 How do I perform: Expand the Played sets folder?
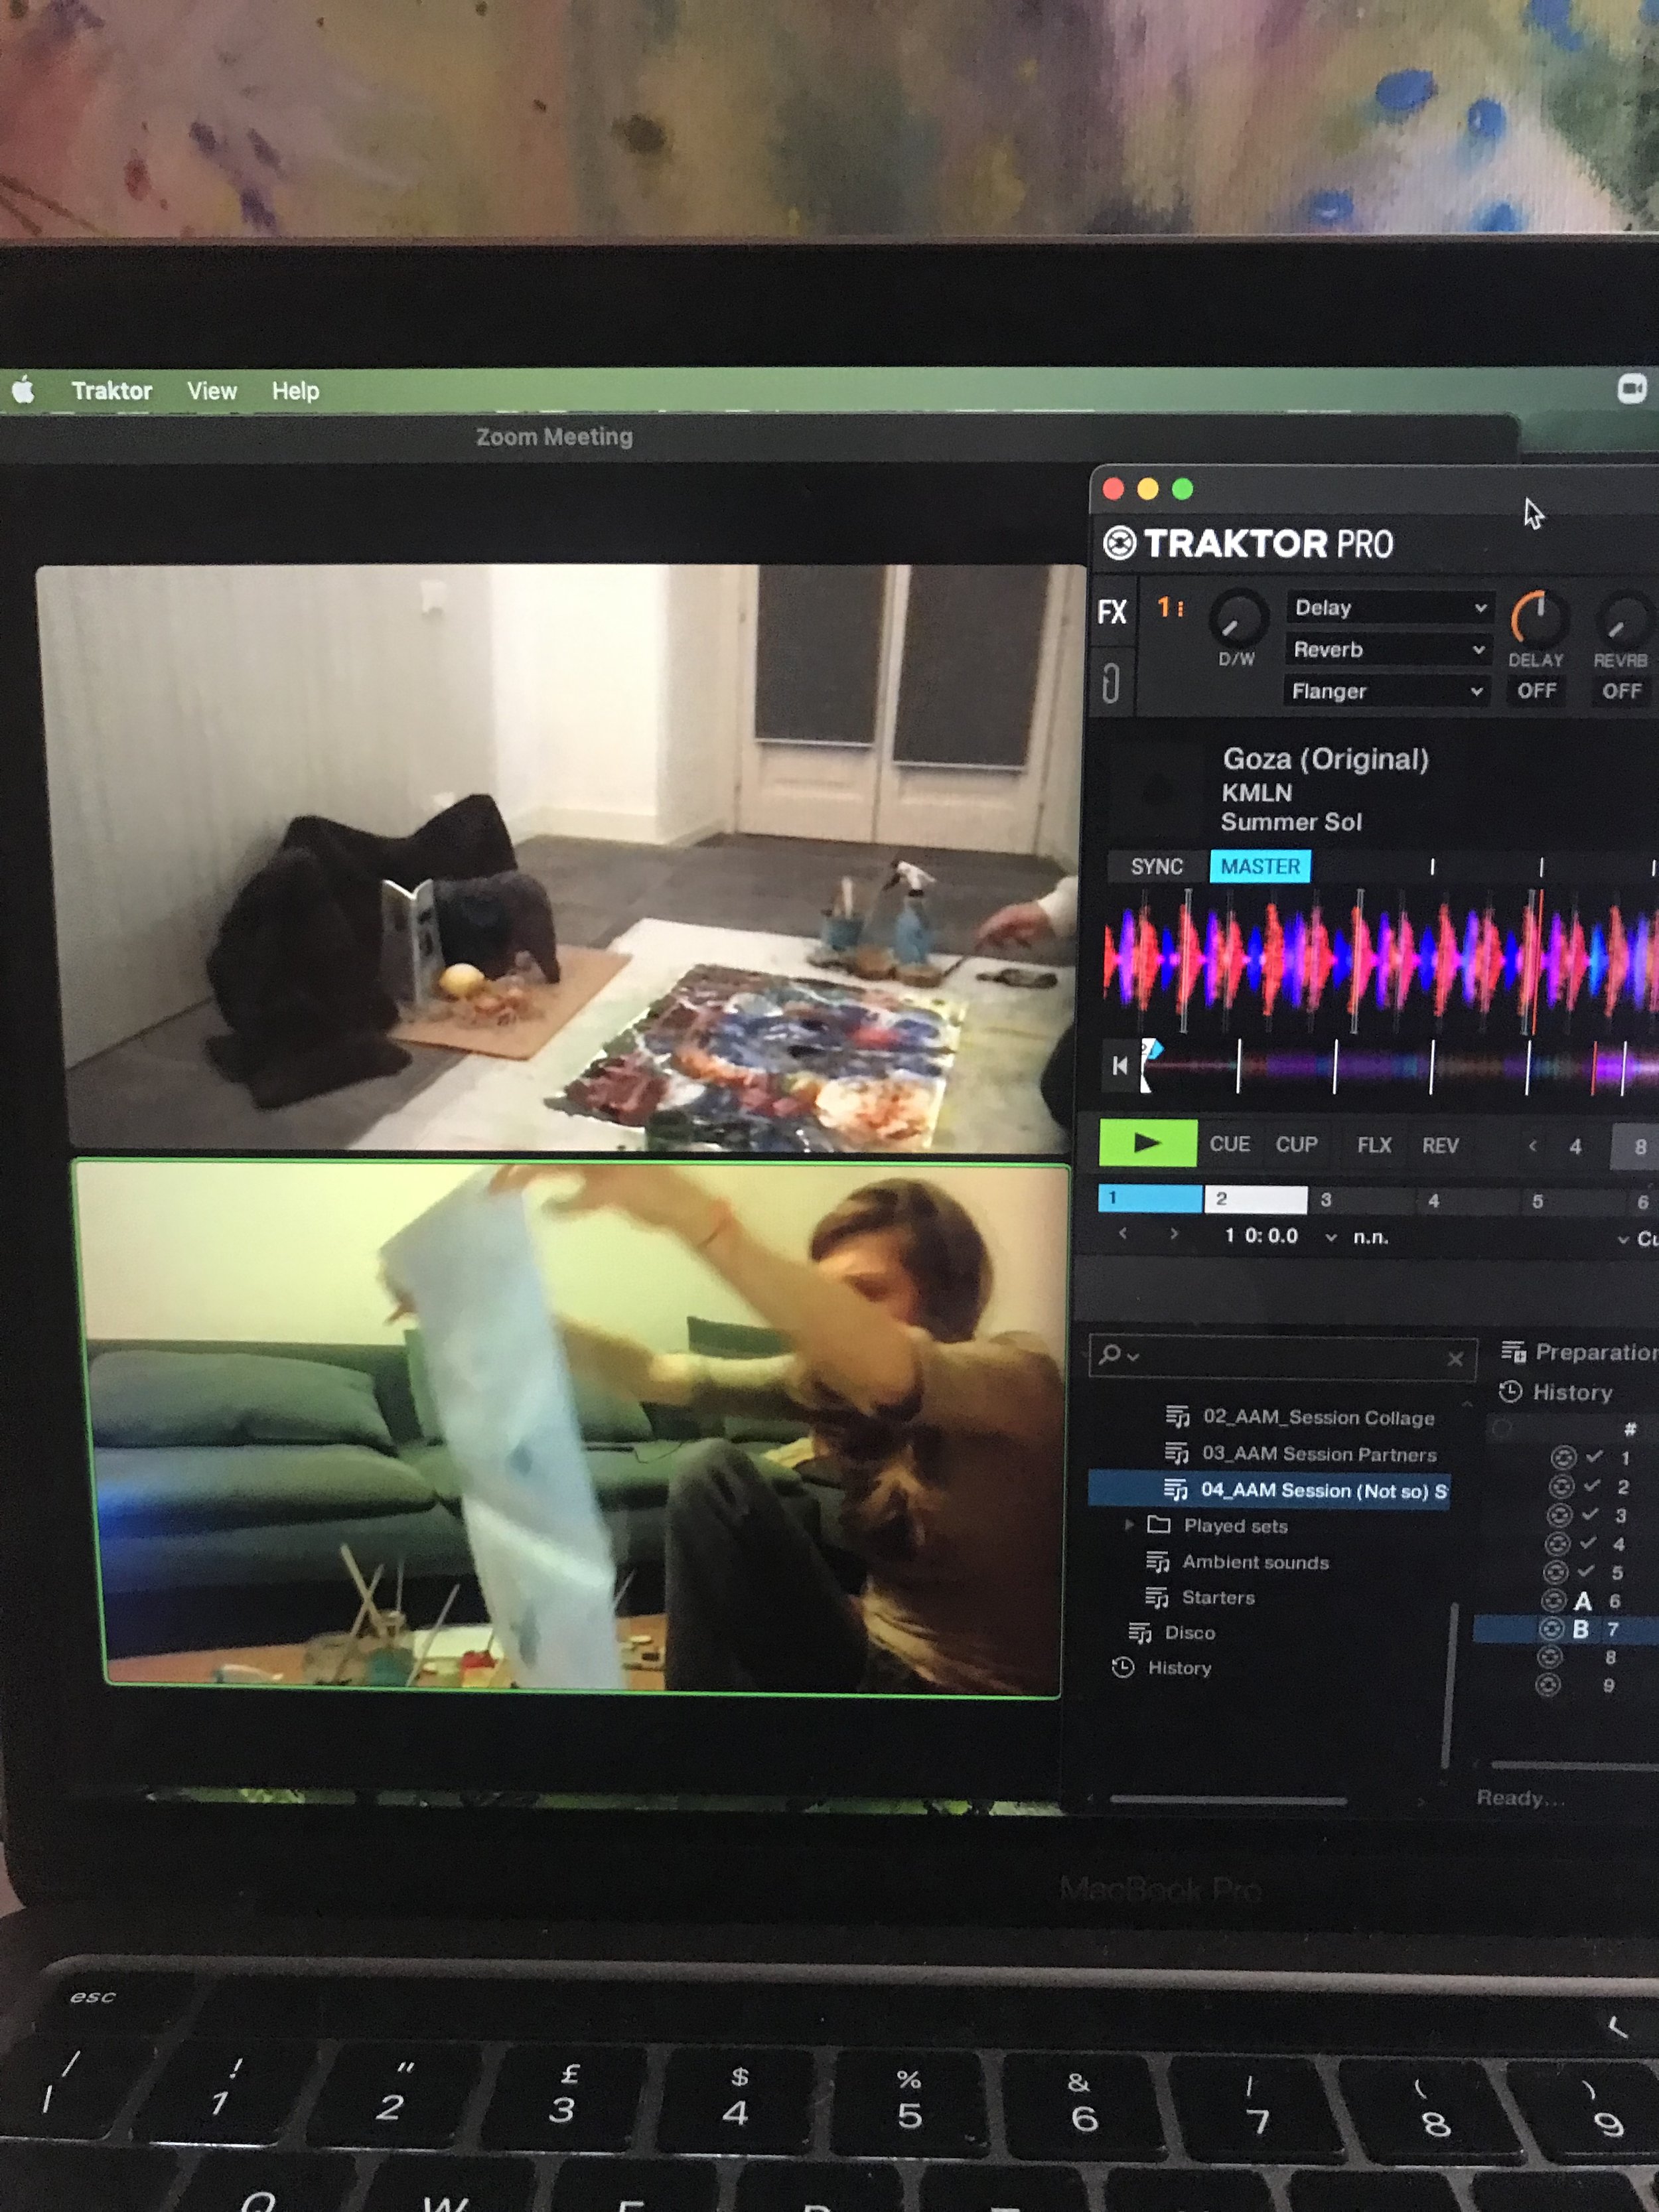(1129, 1525)
